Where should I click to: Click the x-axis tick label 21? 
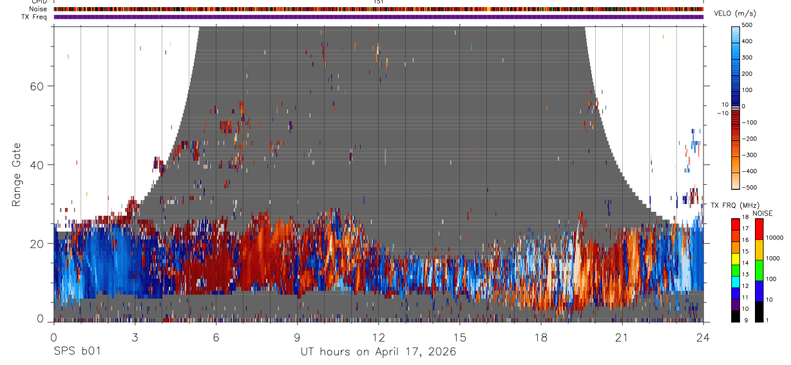(x=622, y=338)
